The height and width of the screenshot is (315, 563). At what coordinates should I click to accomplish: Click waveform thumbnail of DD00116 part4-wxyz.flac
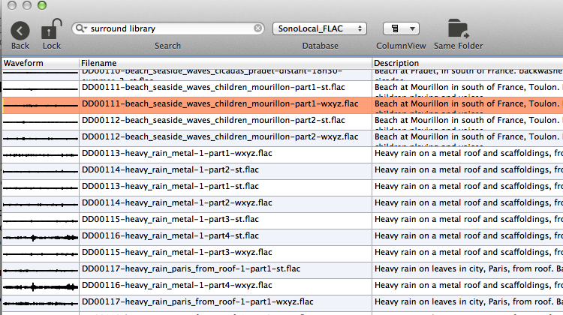point(40,286)
